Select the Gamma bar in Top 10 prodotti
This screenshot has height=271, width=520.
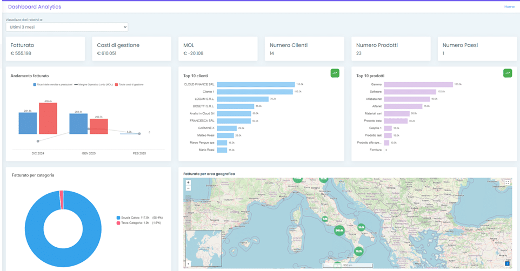(x=418, y=85)
